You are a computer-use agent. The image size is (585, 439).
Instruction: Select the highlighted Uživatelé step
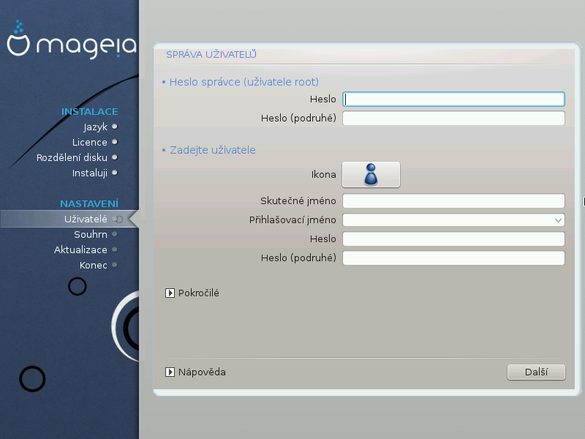(69, 219)
